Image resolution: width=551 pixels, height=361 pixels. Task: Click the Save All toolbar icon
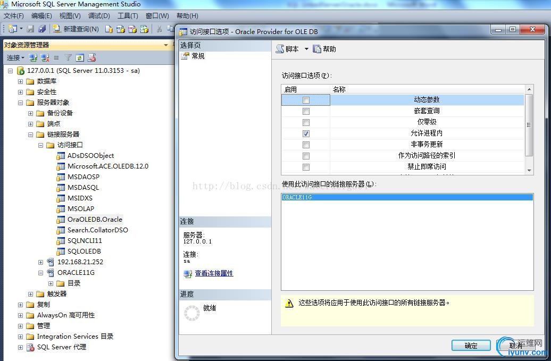[x=42, y=29]
